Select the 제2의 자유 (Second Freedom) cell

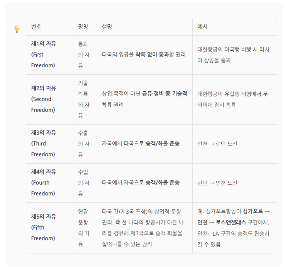coord(44,99)
